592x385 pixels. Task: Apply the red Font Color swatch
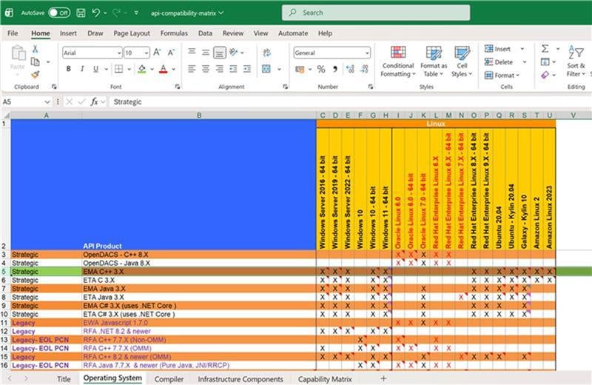point(163,69)
